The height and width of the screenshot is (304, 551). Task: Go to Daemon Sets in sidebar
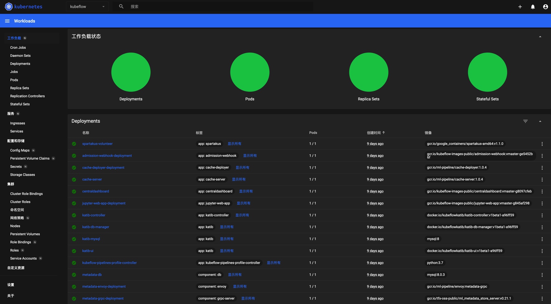(20, 56)
